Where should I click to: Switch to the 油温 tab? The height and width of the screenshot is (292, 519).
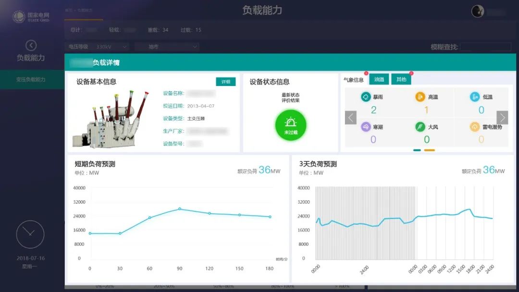tap(379, 79)
